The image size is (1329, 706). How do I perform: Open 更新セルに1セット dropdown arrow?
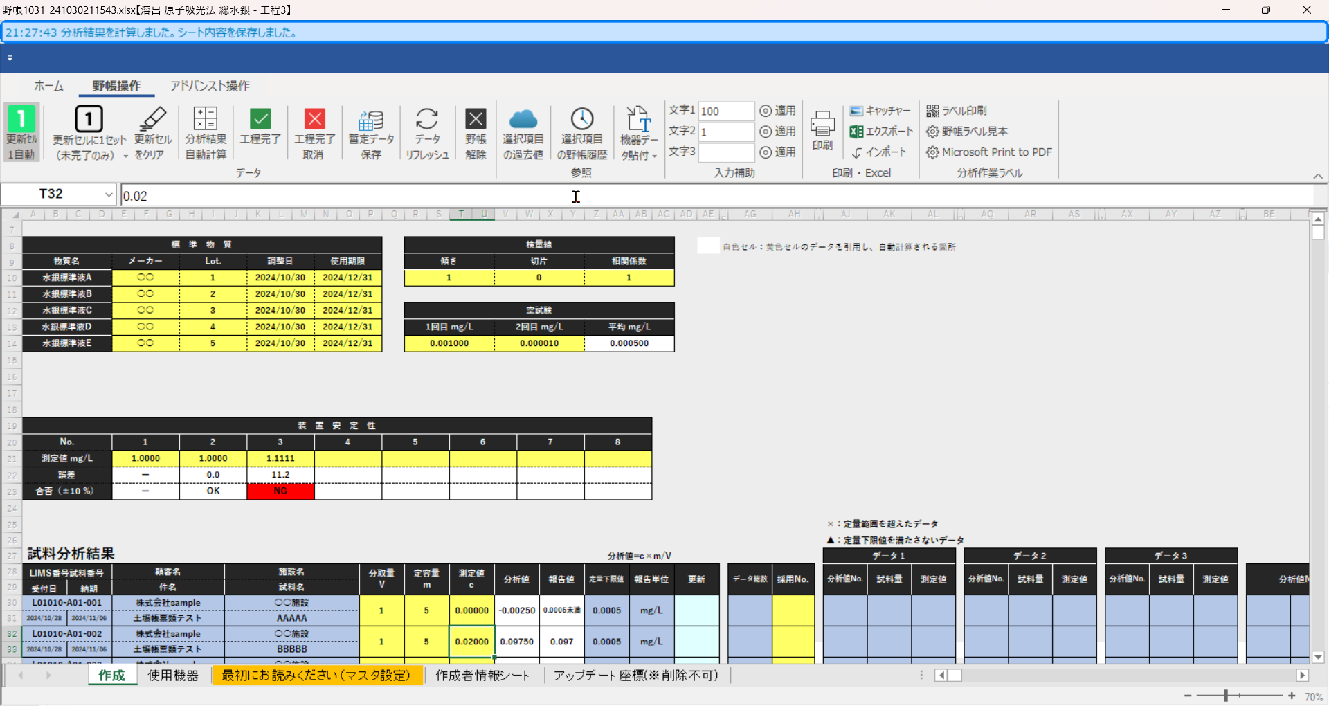click(125, 156)
